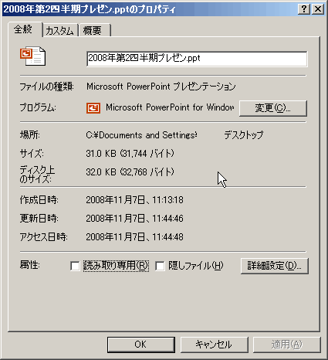
Task: Click the キャンセル button
Action: [x=214, y=345]
